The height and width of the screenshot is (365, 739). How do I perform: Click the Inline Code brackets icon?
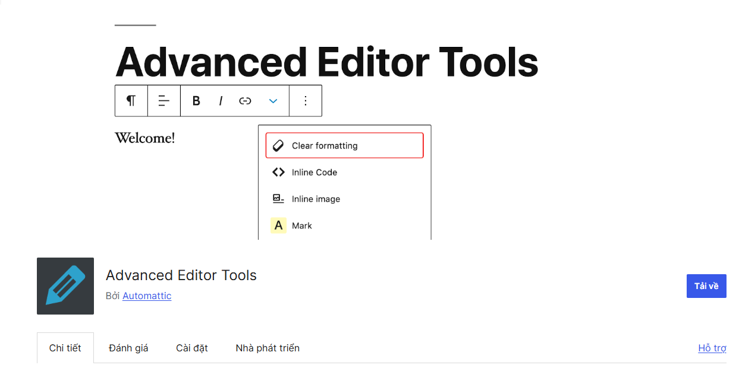[278, 172]
